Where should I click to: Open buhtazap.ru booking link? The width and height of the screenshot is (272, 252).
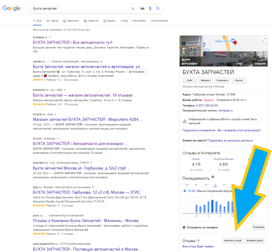coord(226,111)
